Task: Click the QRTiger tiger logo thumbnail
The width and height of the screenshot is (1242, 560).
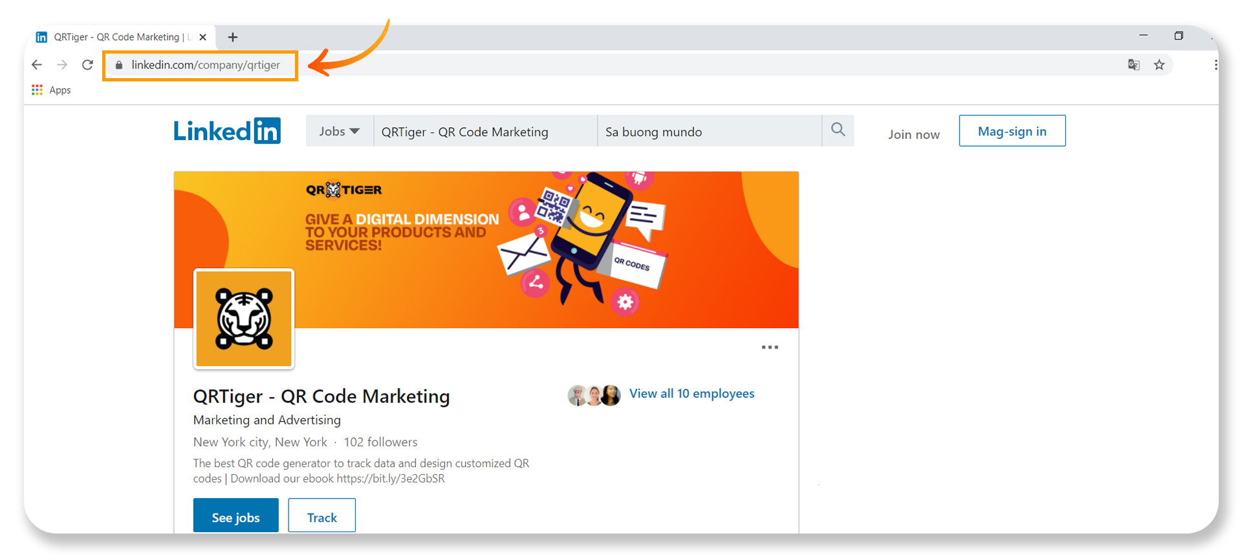Action: 244,319
